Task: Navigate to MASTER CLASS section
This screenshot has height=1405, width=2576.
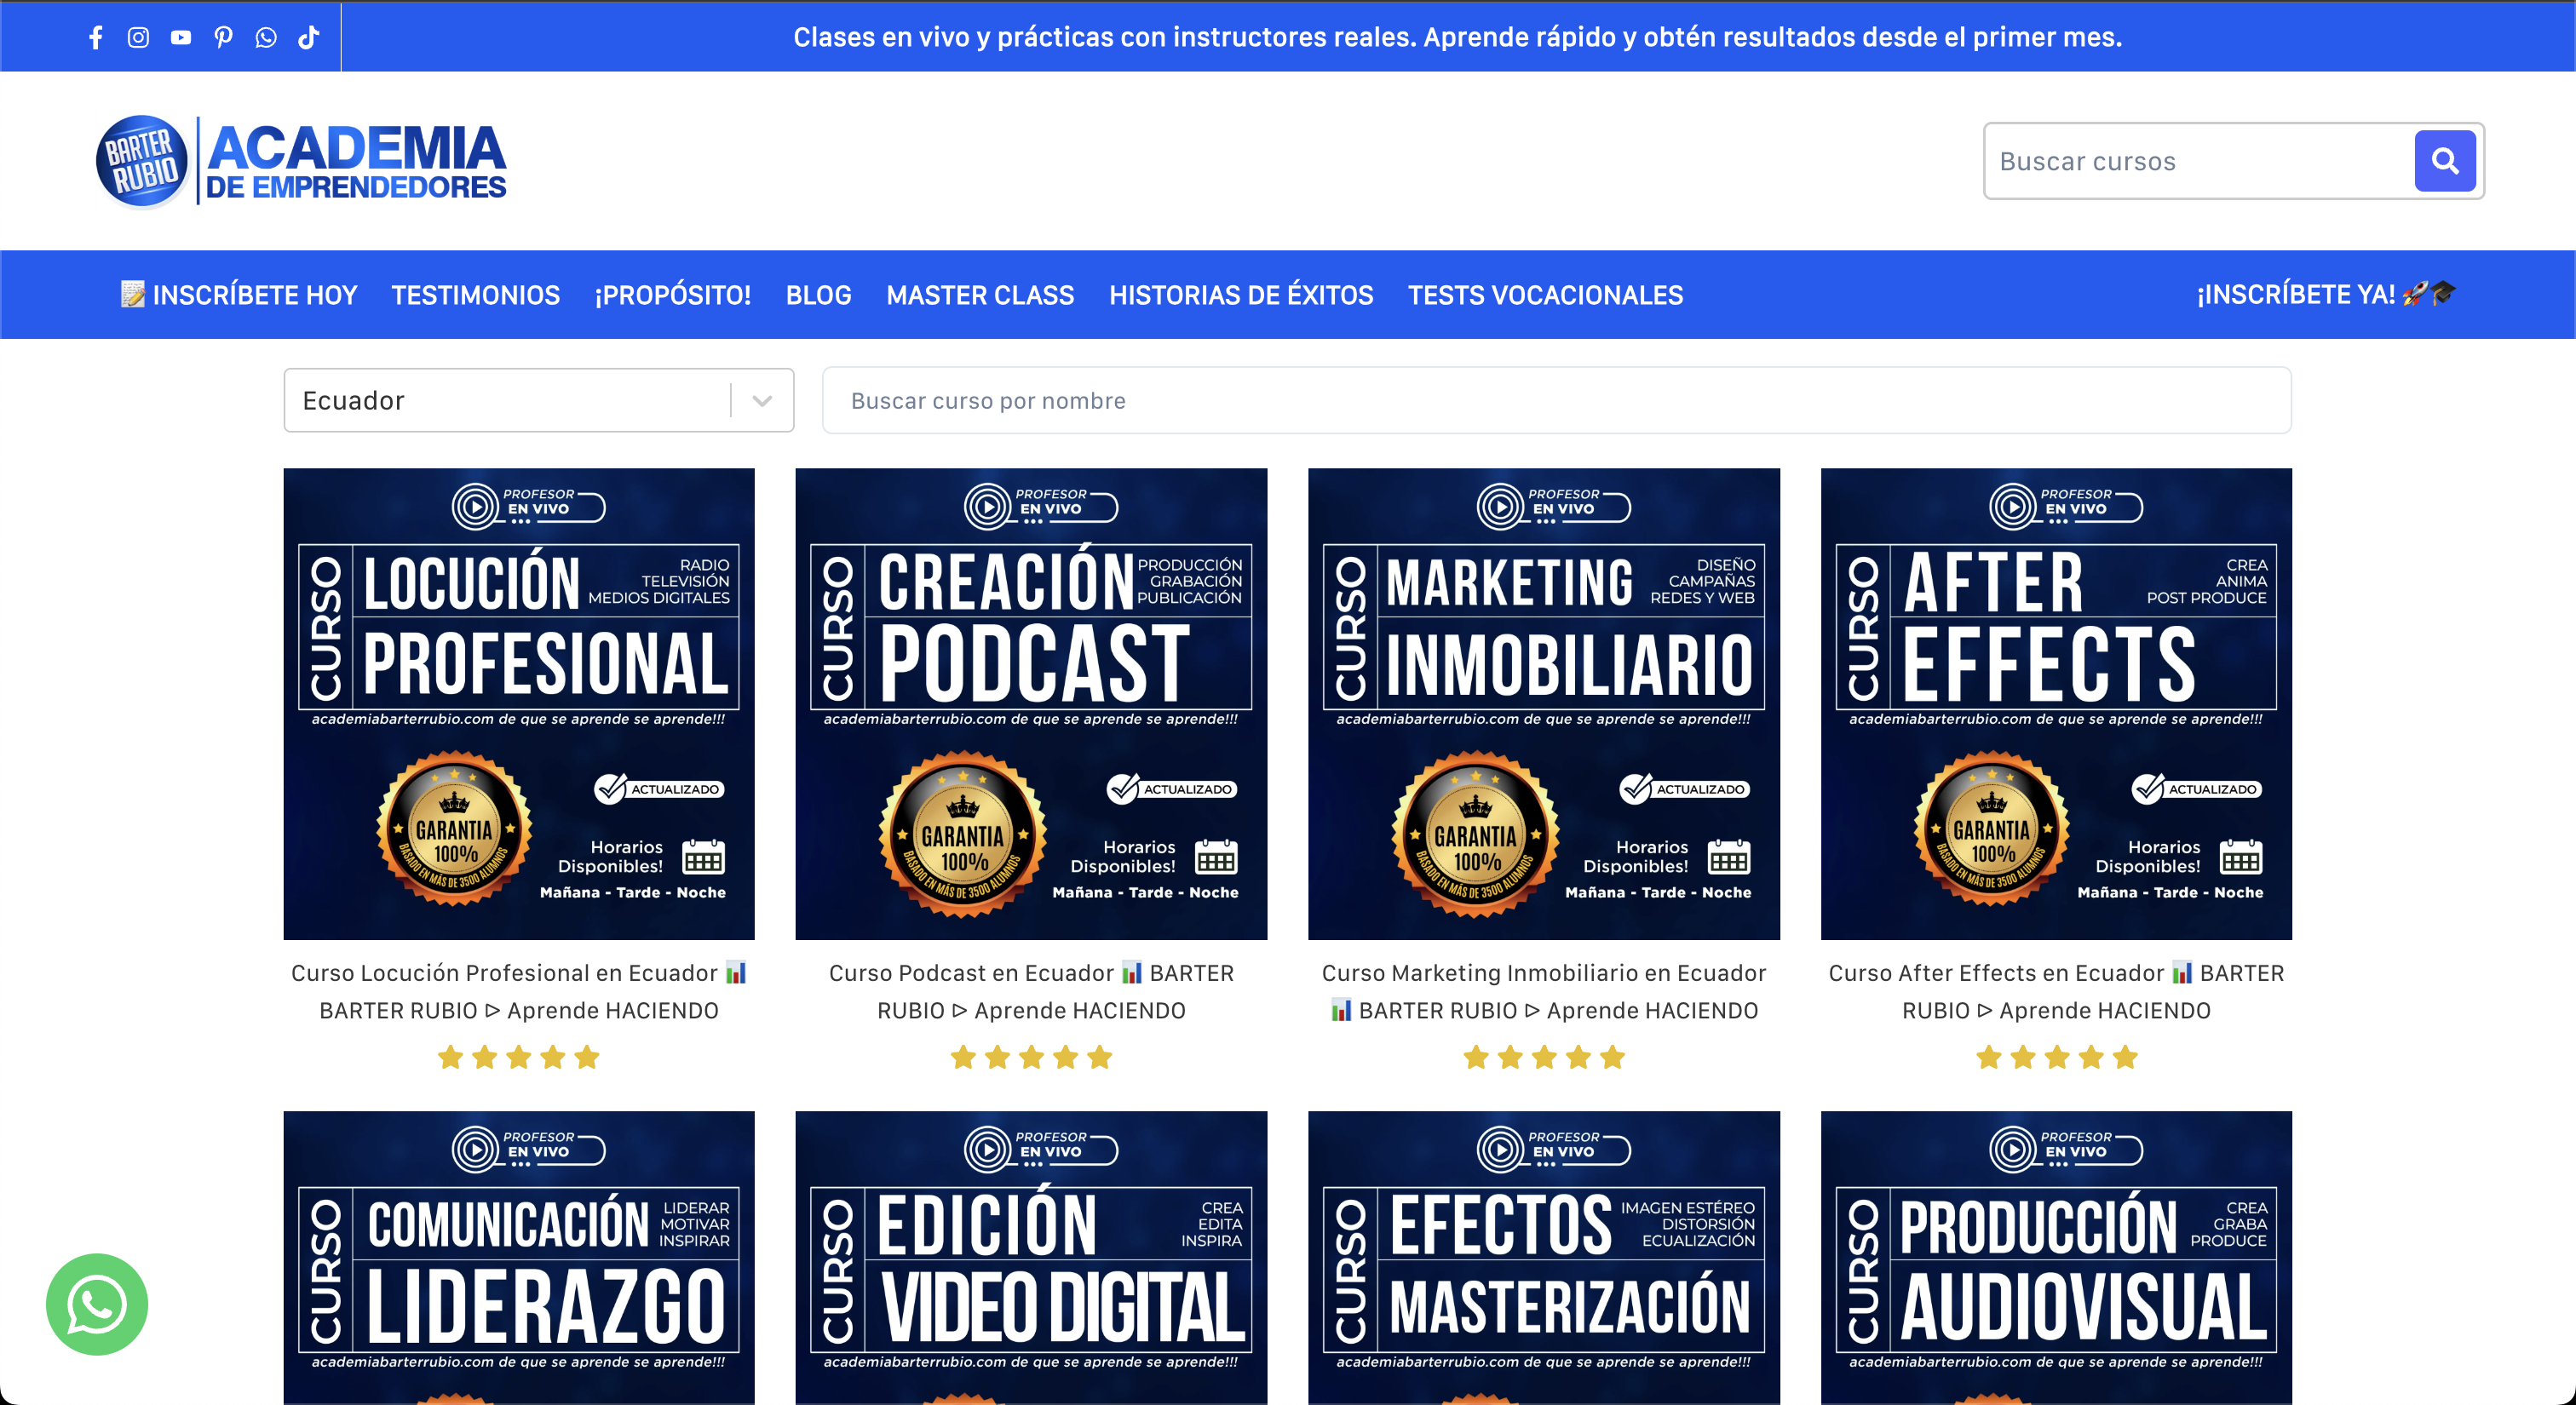Action: pyautogui.click(x=980, y=295)
